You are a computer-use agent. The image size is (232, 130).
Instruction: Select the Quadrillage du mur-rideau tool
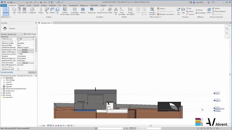point(75,11)
